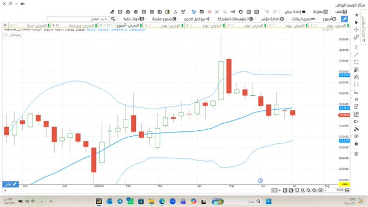Click the blue tag icon in top toolbar
368x207 pixels.
(x=194, y=12)
